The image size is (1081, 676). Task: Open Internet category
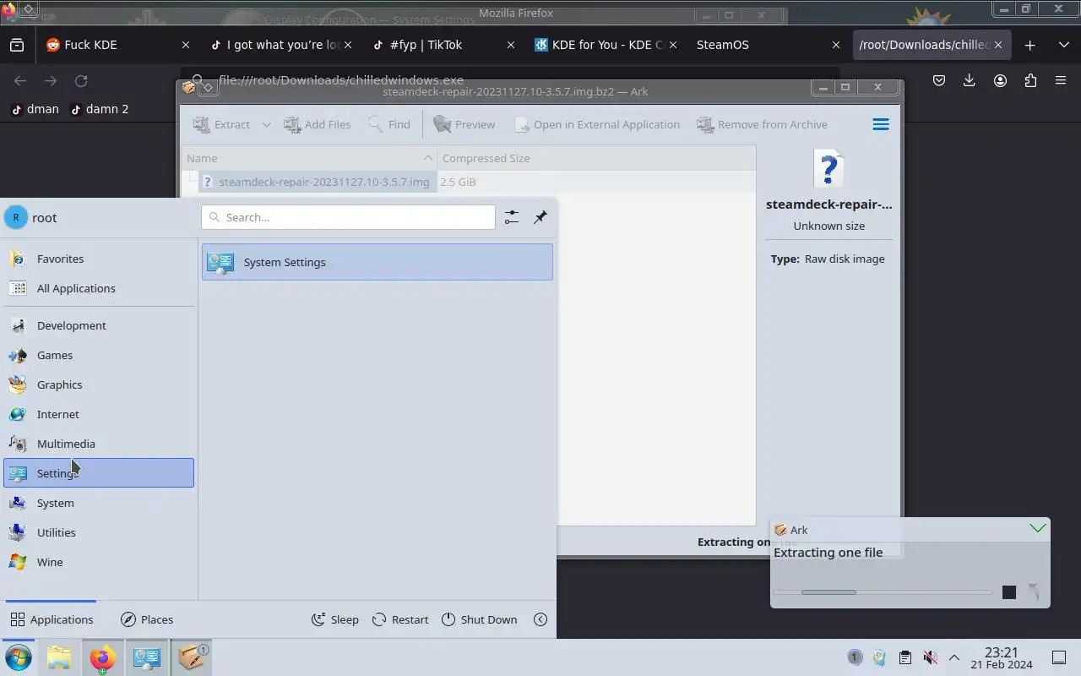(99, 414)
